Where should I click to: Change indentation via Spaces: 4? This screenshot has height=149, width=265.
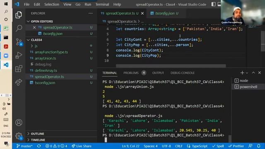pos(150,146)
